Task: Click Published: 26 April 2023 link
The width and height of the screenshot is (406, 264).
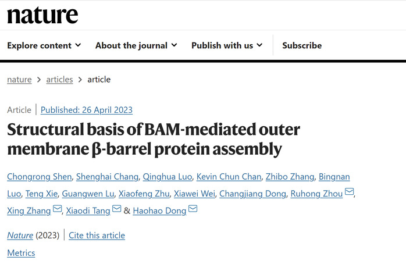Action: point(87,110)
